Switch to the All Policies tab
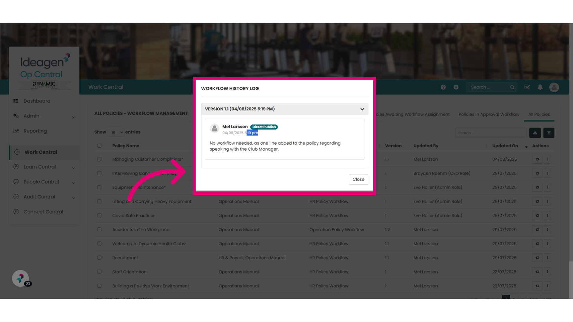Screen dimensions: 573x322 (x=539, y=114)
